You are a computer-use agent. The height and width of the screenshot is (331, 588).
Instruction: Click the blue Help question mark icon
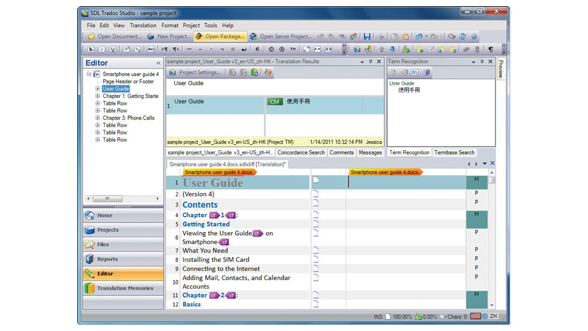coord(473,36)
